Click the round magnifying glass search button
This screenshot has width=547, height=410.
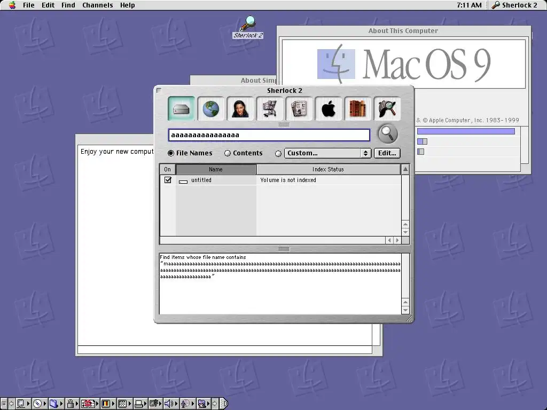388,133
